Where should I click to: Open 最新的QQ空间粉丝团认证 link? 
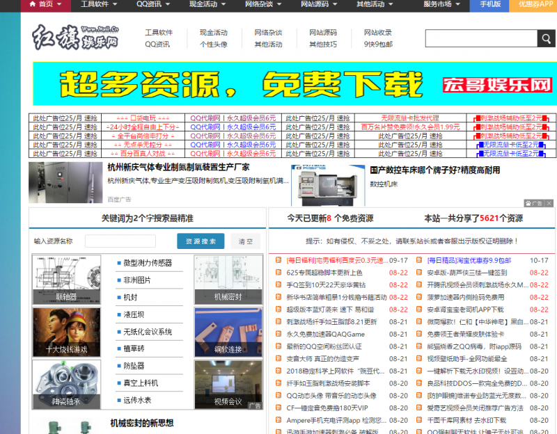coord(324,346)
